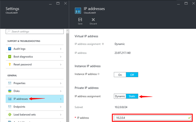This screenshot has height=122, width=196.
Task: Expand the Audit logs chevron
Action: (61, 49)
